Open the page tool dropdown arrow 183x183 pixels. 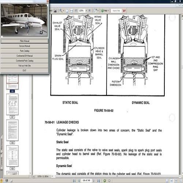pyautogui.click(x=98, y=11)
